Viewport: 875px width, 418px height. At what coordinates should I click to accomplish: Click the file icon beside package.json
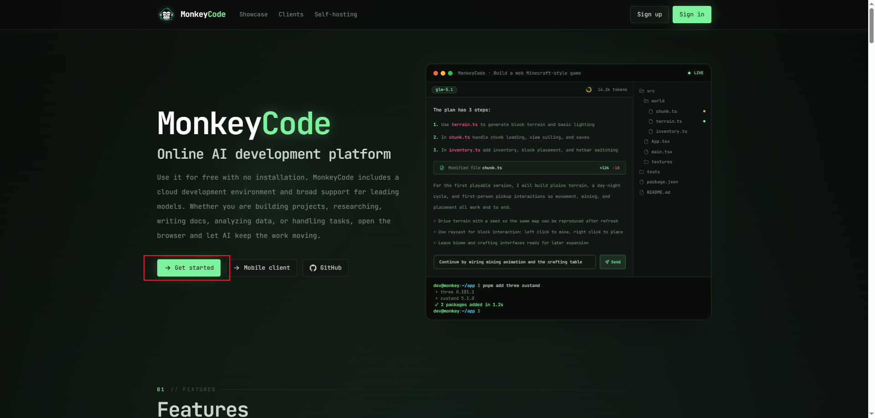click(x=642, y=182)
